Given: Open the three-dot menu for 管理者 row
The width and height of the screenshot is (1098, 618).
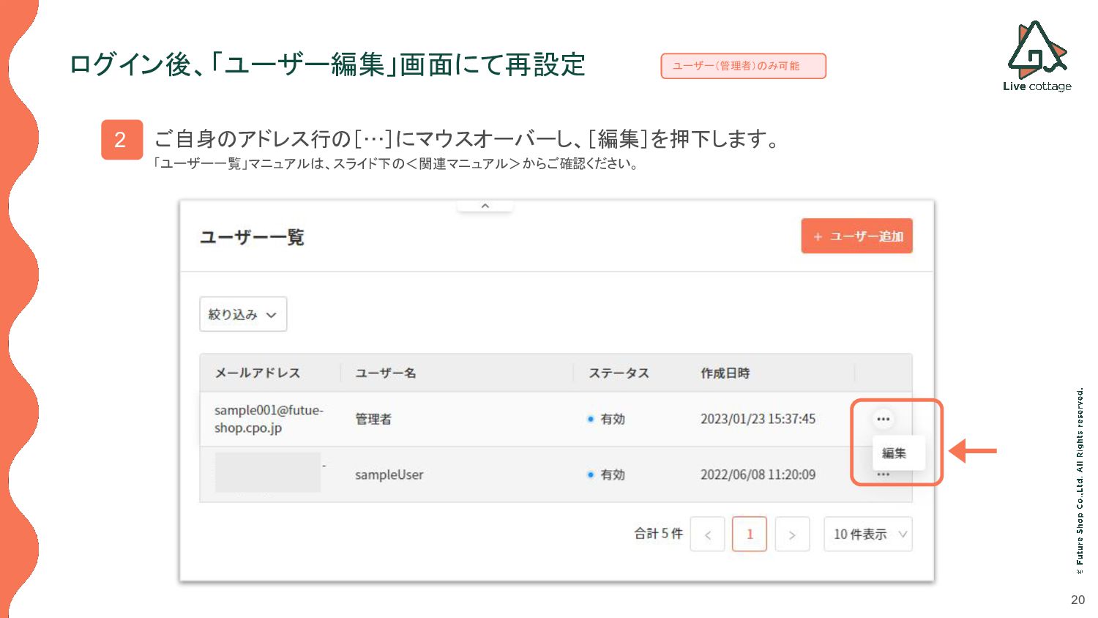Looking at the screenshot, I should click(x=883, y=420).
